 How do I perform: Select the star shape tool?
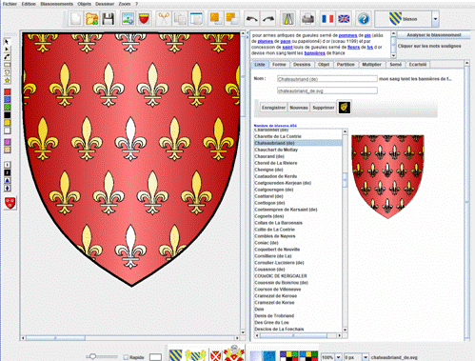(7, 80)
